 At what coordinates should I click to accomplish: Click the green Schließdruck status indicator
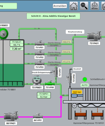85,79
